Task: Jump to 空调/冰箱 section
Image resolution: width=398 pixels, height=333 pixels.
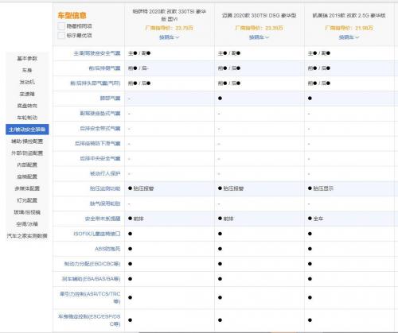Action: coord(27,224)
